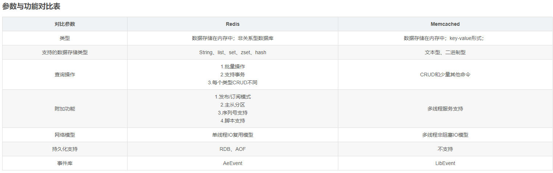The height and width of the screenshot is (173, 553).
Task: Click the 附加功能 row label
Action: click(x=65, y=109)
